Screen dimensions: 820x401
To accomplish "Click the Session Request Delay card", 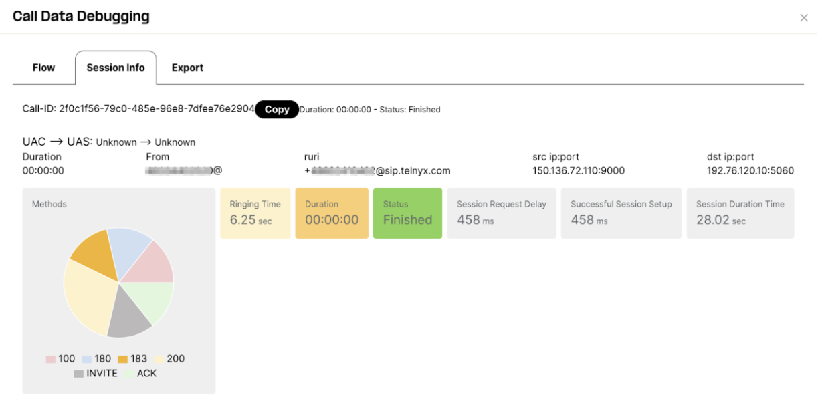I will [x=502, y=213].
